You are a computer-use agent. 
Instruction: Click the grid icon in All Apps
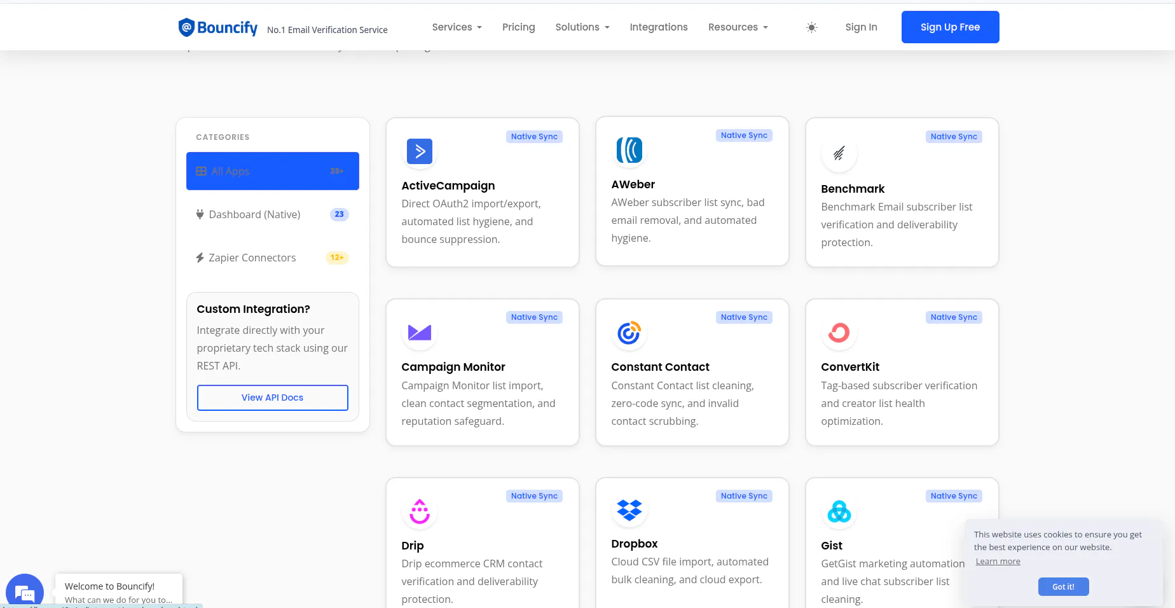201,171
